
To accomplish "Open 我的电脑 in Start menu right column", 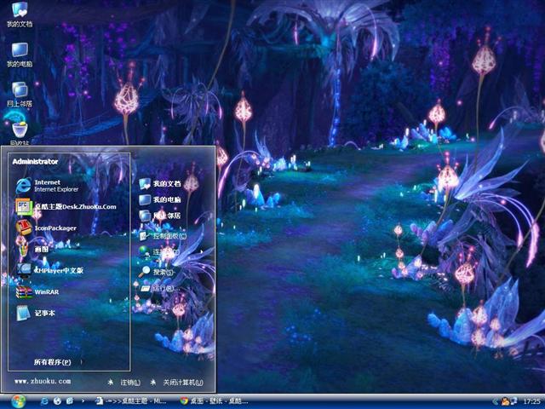I will coord(160,199).
